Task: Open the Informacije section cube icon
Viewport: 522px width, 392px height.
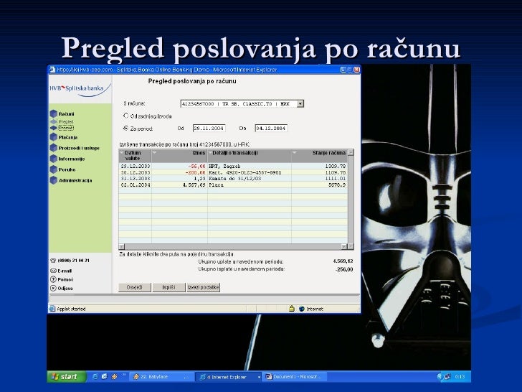Action: coord(54,159)
